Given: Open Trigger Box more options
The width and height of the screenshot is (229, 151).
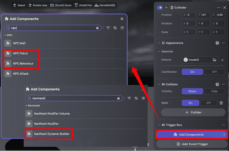Looking at the screenshot, I should coord(223,125).
